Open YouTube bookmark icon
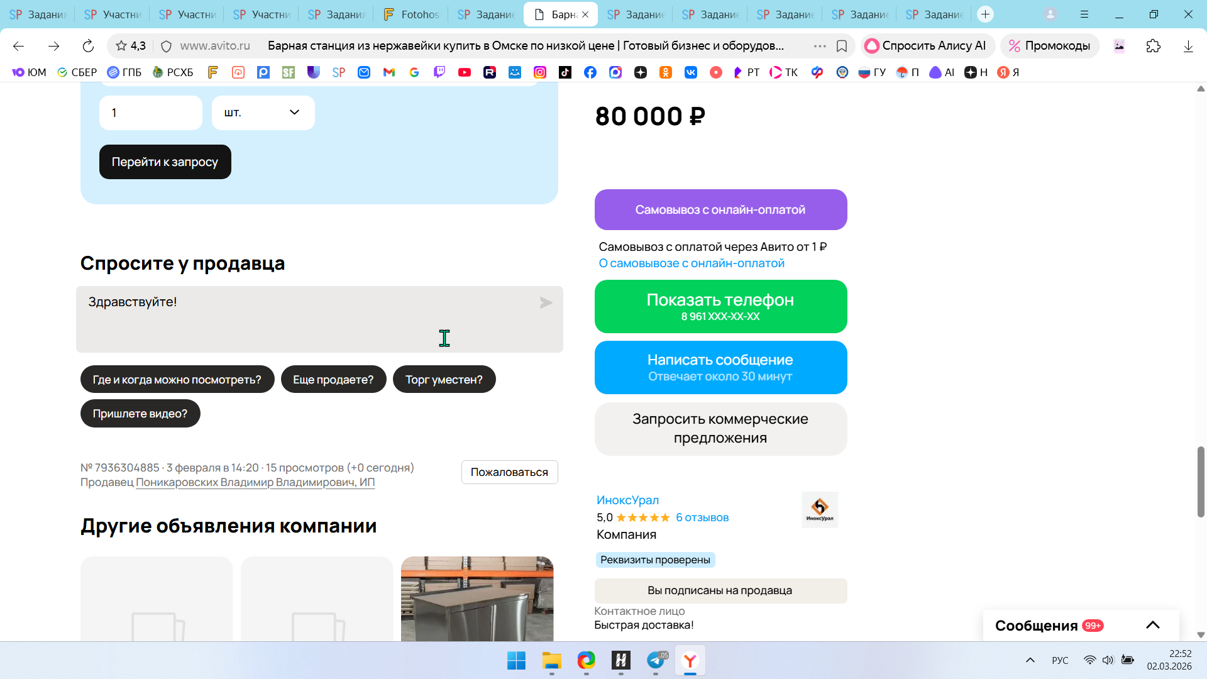1207x679 pixels. point(465,72)
